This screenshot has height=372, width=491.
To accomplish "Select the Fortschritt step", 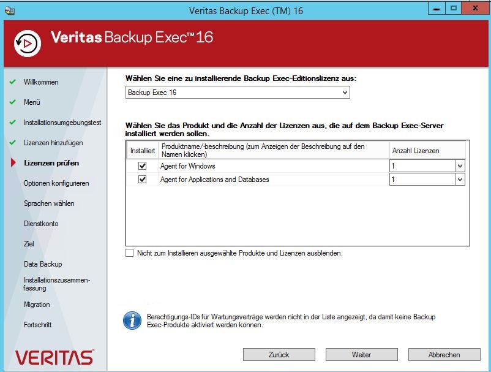I will 37,325.
